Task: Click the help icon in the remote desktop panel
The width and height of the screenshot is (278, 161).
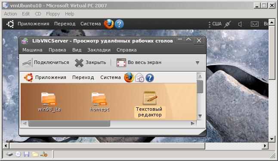Action: [x=150, y=78]
